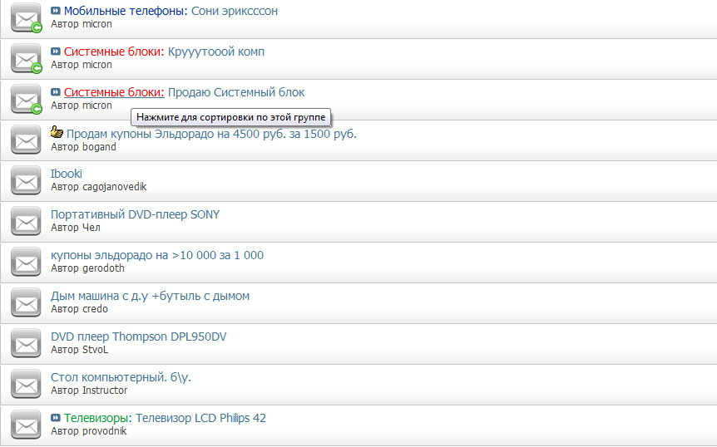Click thumbs-up icon before Продам купоны Эльдорадо
The width and height of the screenshot is (717, 447).
pos(57,132)
